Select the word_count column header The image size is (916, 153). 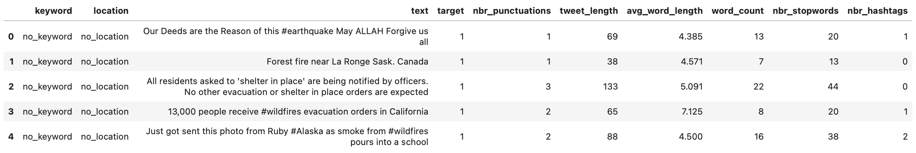pos(737,11)
